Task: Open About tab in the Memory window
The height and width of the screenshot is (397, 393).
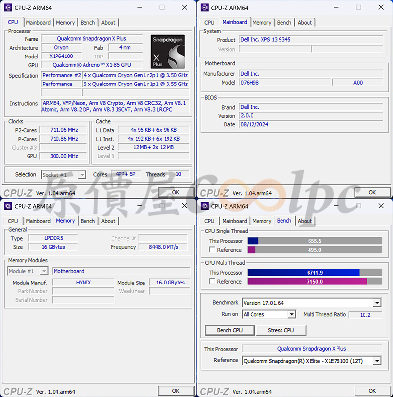Action: pos(109,221)
